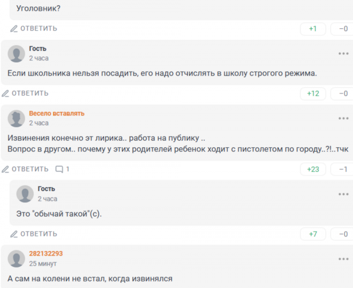Screen dimensions: 353x288
Task: Click the replies count bubble icon
Action: pos(59,169)
